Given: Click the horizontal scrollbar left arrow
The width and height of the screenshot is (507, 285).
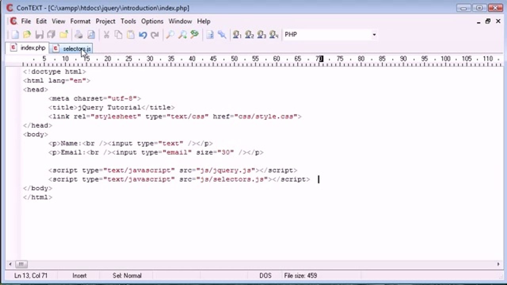Looking at the screenshot, I should [x=11, y=264].
